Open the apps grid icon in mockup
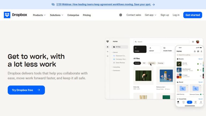 pos(193,42)
